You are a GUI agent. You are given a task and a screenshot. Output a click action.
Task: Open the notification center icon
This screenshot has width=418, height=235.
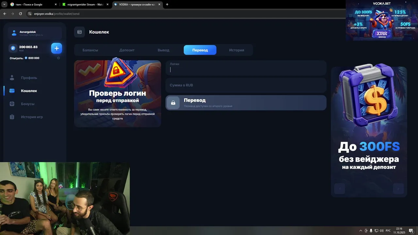coord(411,231)
